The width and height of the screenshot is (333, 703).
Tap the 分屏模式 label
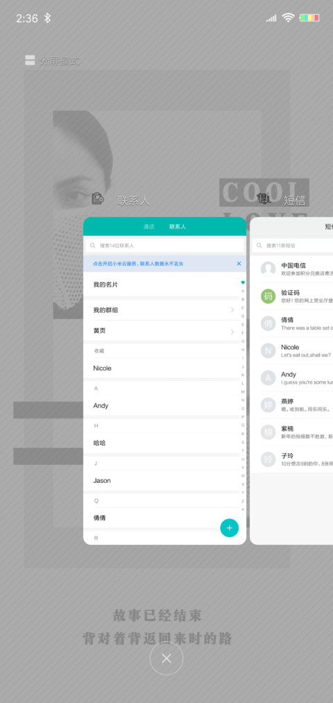(x=59, y=60)
